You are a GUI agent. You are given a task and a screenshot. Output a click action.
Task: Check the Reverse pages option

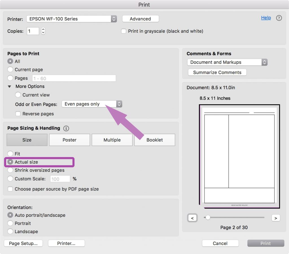[18, 114]
